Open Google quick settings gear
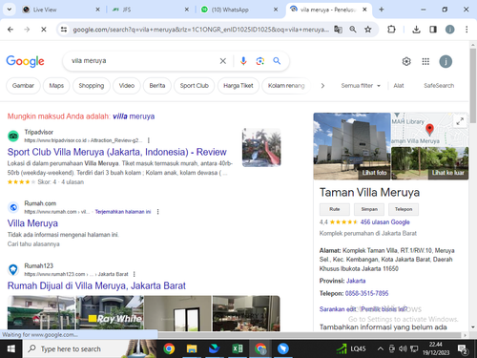Viewport: 477px width, 358px height. (x=406, y=61)
